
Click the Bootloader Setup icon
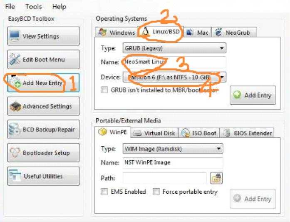tap(15, 152)
